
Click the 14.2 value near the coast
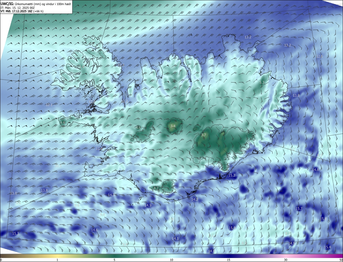coord(195,199)
